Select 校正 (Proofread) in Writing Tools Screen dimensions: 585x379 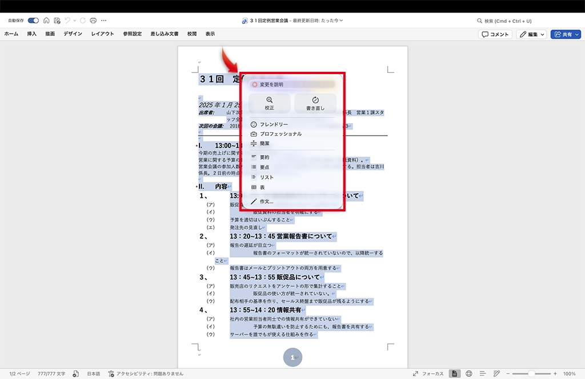point(269,103)
